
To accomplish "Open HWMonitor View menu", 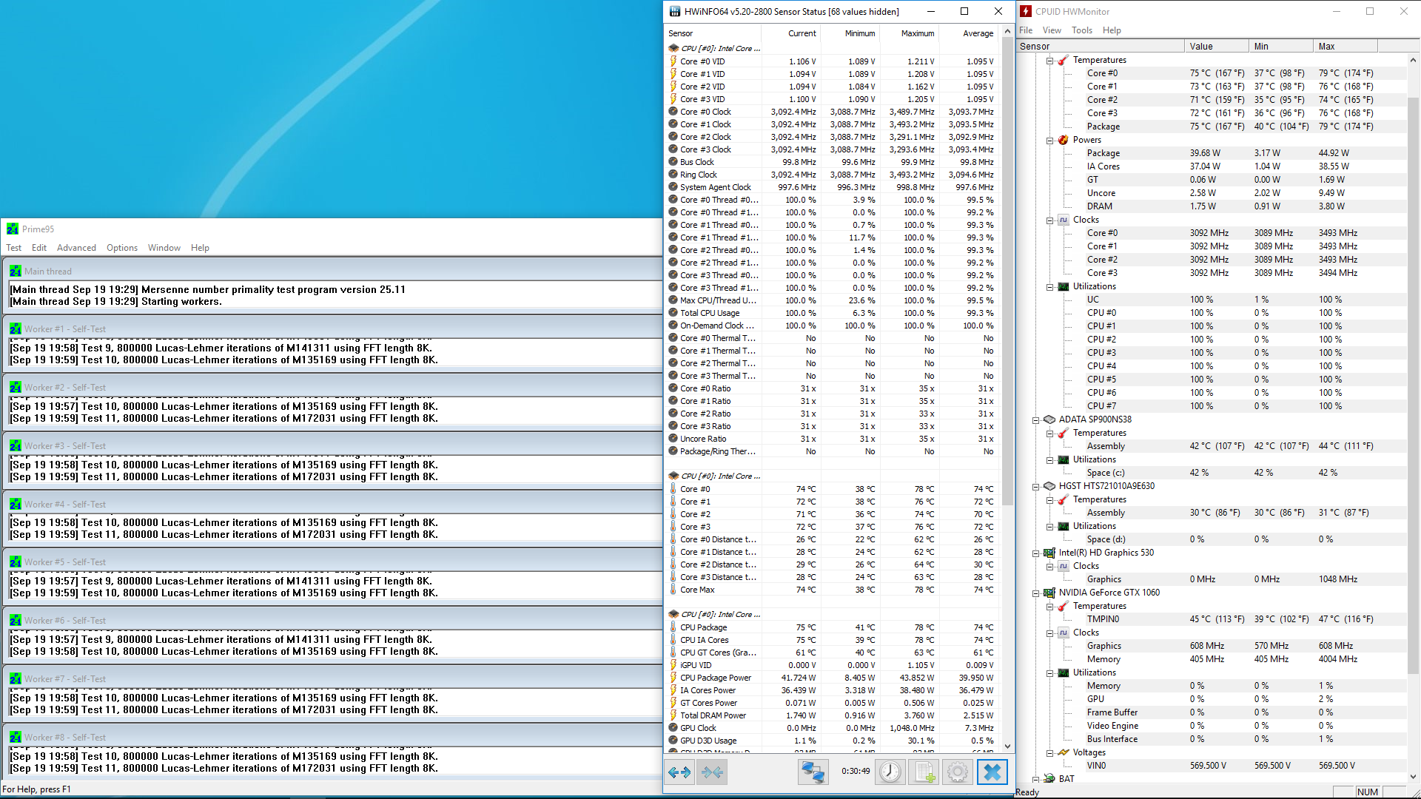I will pos(1052,30).
